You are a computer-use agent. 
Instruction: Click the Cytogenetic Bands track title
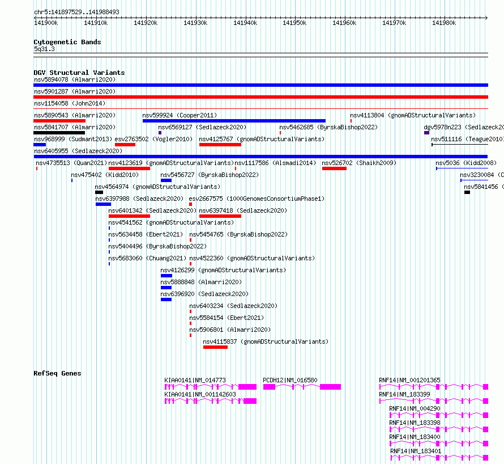67,42
